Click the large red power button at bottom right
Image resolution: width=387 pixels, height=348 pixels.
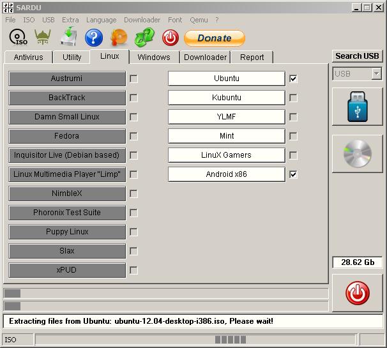click(x=358, y=293)
